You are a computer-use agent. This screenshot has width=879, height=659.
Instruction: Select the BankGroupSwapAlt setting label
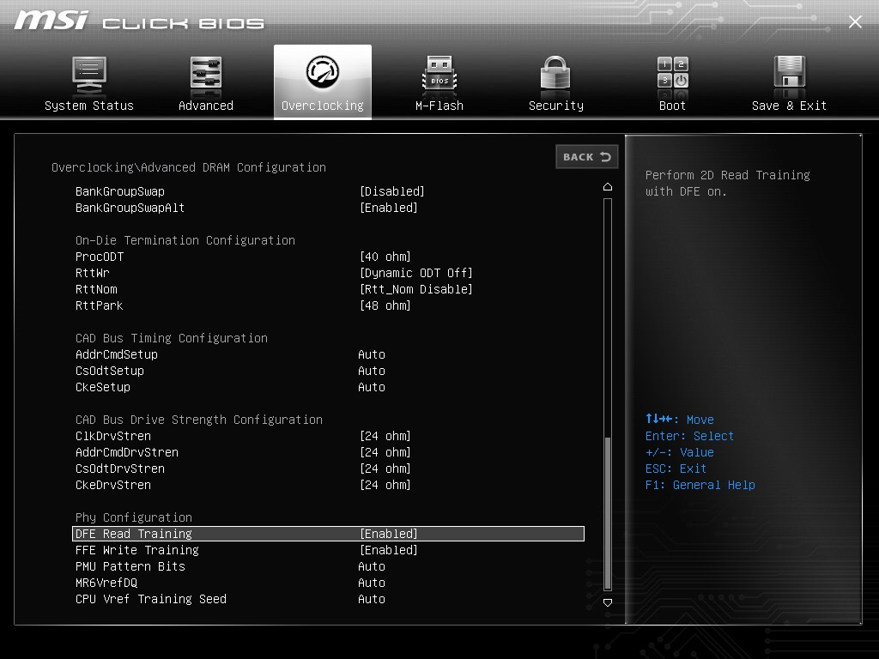click(130, 208)
